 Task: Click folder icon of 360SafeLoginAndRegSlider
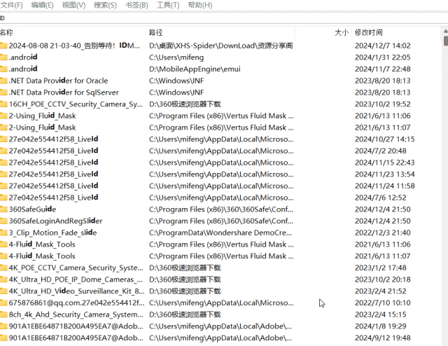(x=3, y=221)
